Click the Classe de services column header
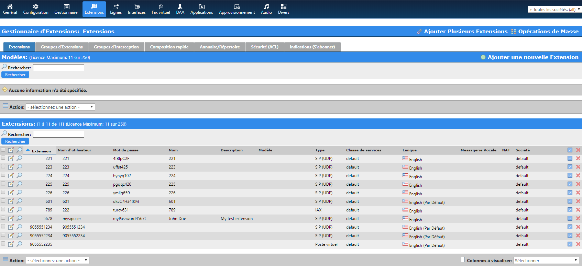Image resolution: width=582 pixels, height=266 pixels. click(x=364, y=150)
